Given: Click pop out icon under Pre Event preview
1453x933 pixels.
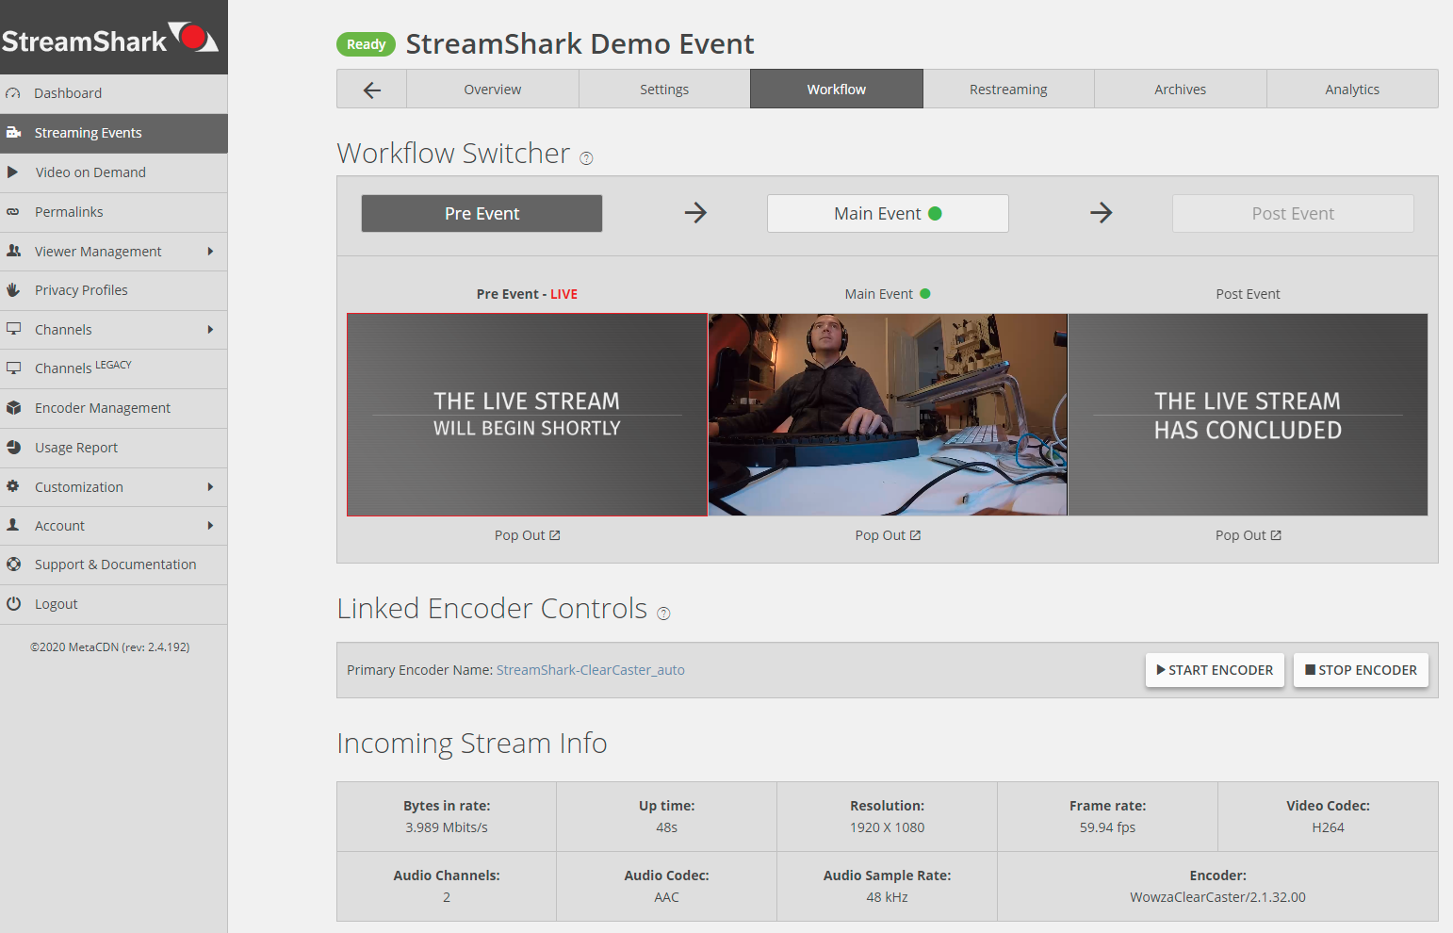Looking at the screenshot, I should point(555,535).
